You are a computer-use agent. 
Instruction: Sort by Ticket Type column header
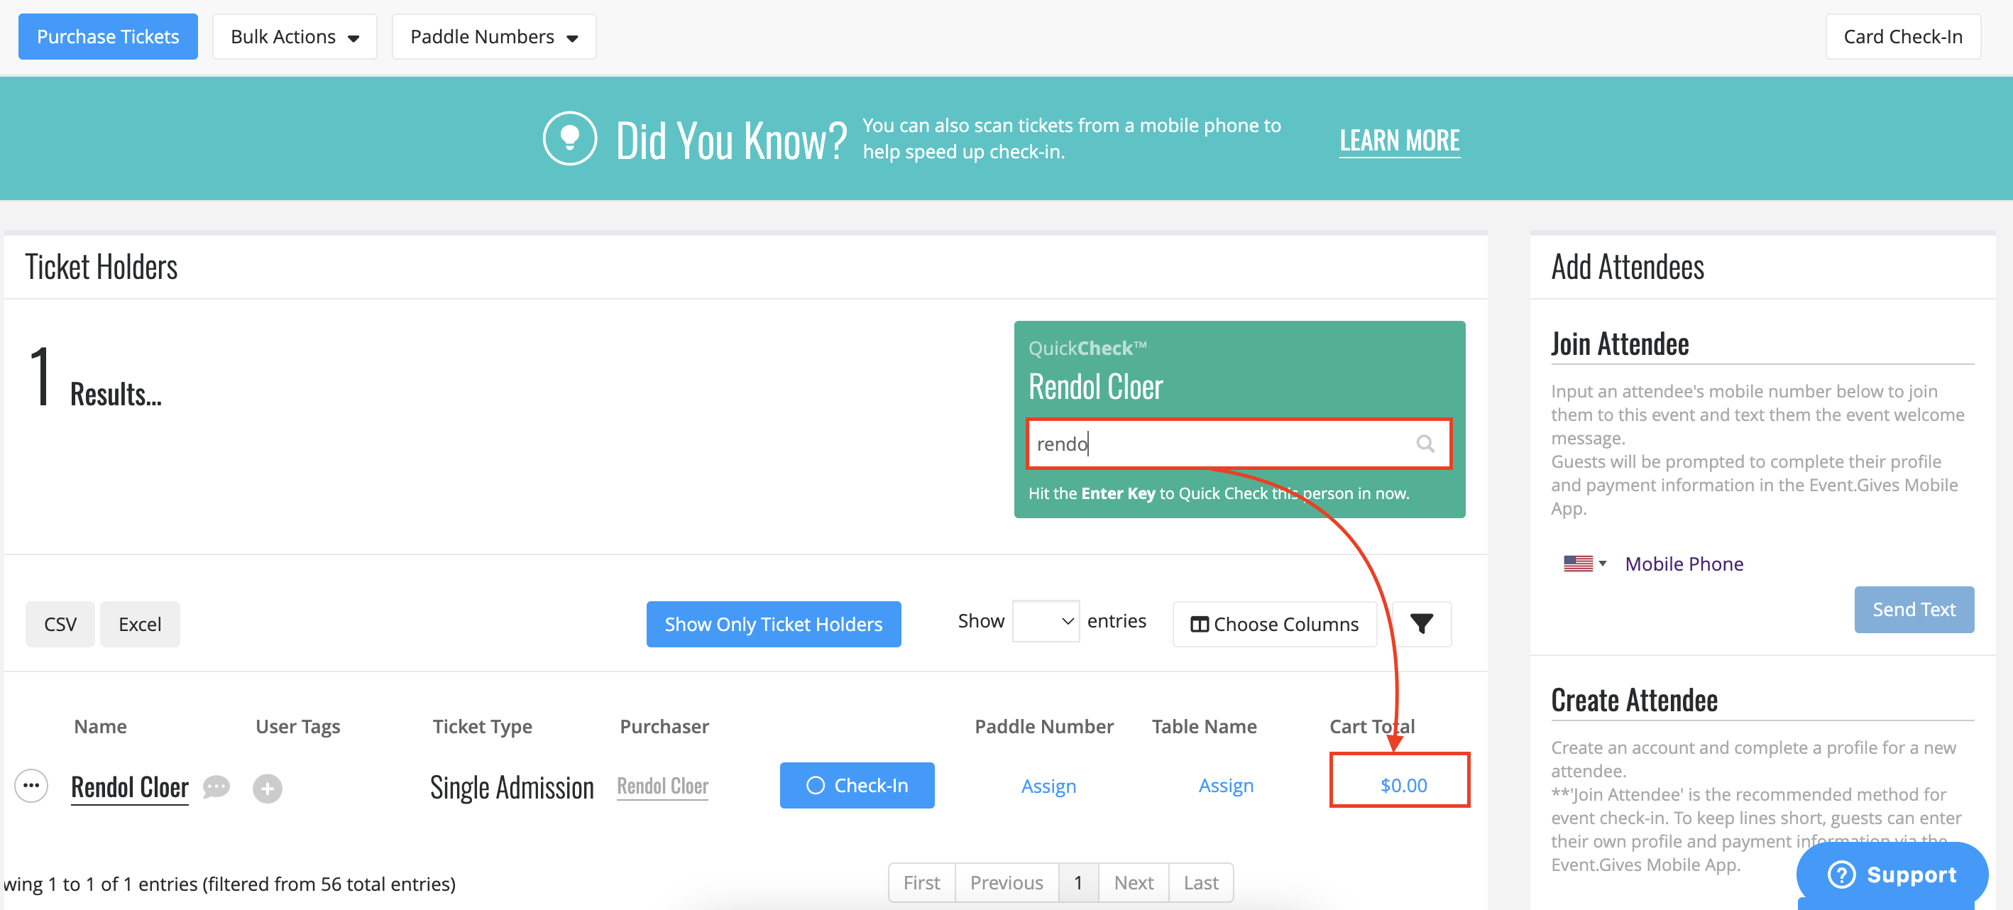482,726
